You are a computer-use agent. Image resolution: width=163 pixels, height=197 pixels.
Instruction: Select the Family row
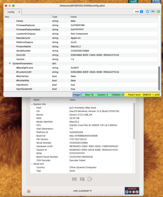(81, 21)
